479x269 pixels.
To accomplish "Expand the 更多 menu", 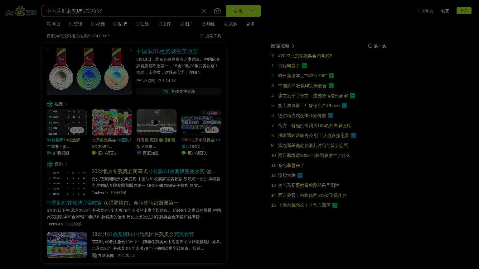I will [x=250, y=24].
